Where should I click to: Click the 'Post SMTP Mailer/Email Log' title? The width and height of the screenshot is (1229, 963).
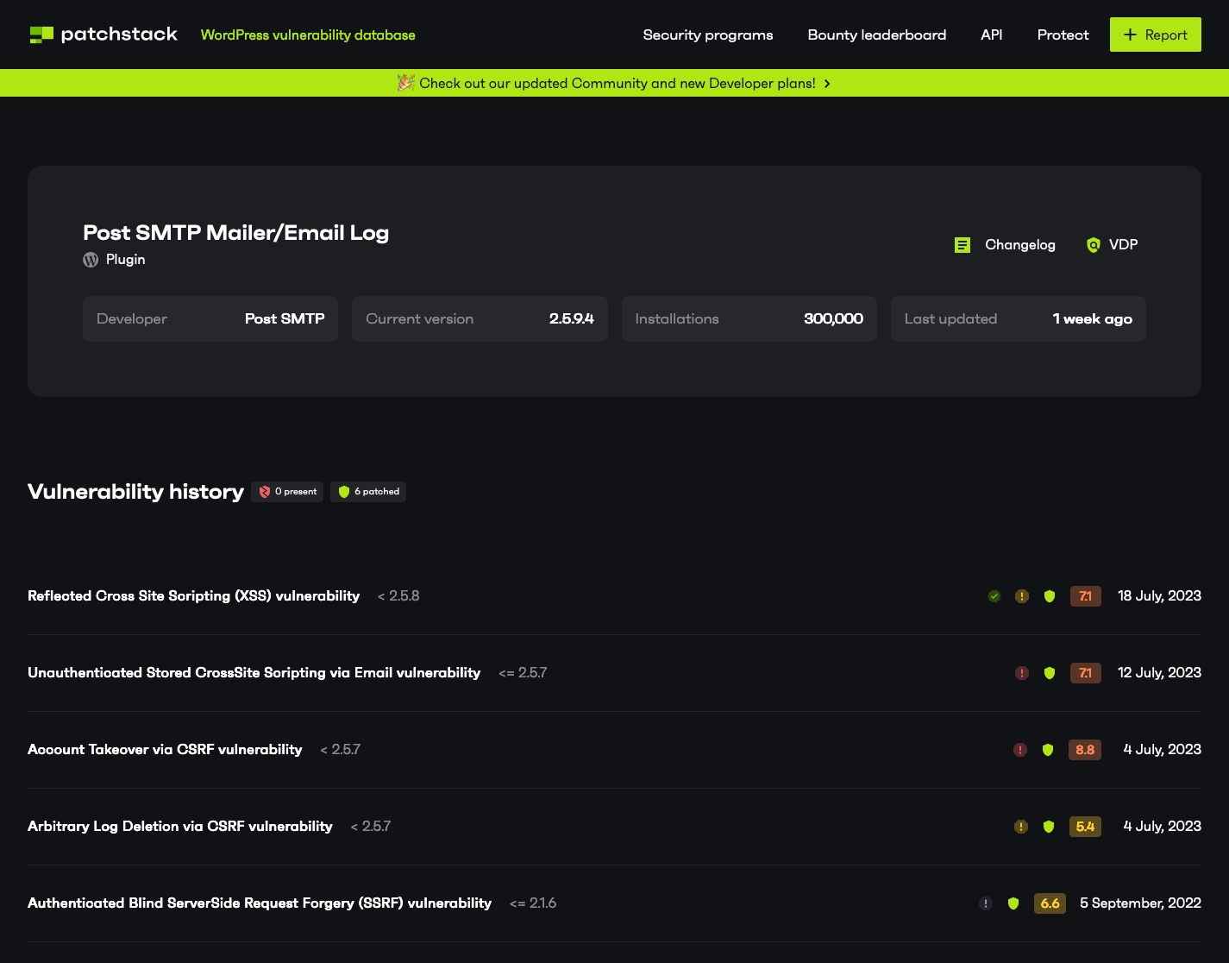tap(235, 233)
